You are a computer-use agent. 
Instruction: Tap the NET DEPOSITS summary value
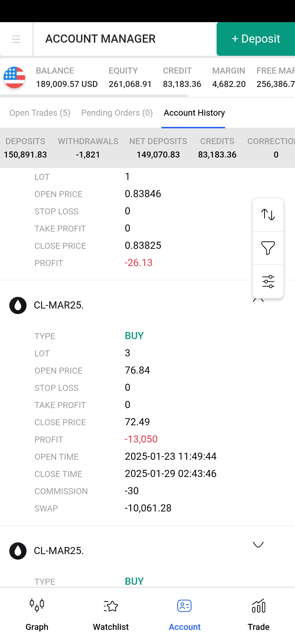[158, 155]
